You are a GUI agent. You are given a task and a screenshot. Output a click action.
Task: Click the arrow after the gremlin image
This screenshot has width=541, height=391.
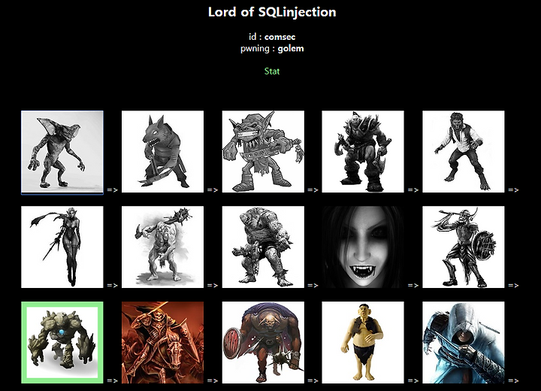(x=112, y=189)
